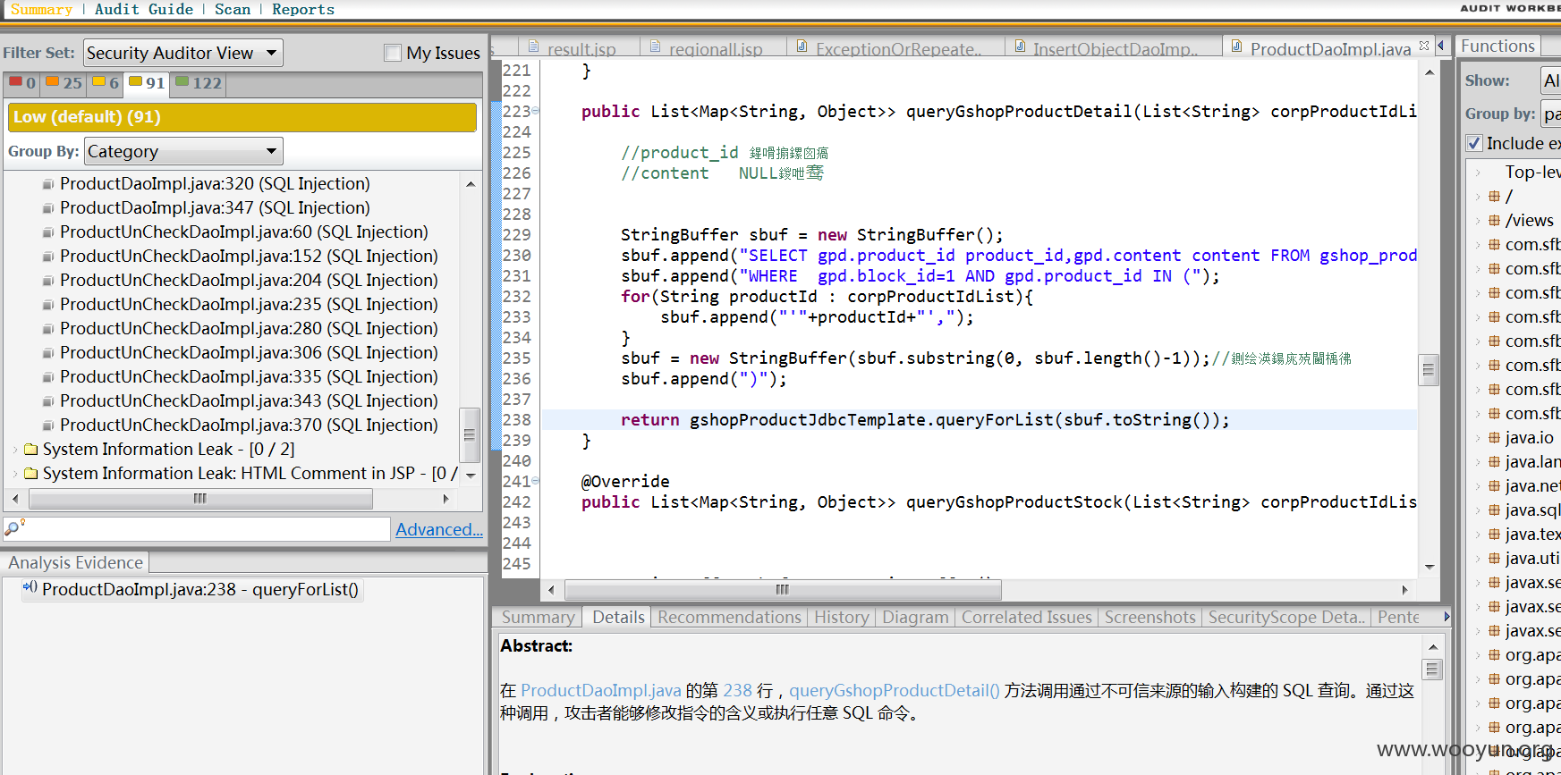Toggle the Include checkbox in Functions panel

tap(1474, 143)
